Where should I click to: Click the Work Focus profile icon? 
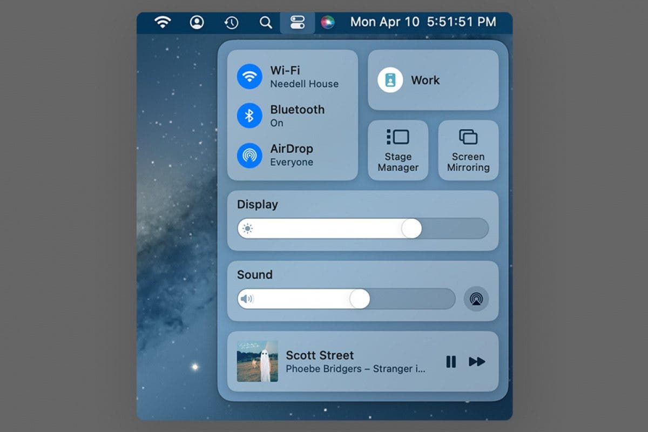click(x=390, y=80)
